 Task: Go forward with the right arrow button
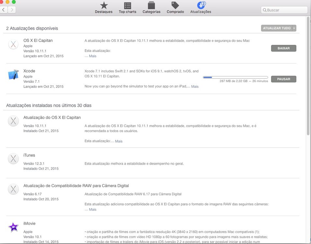(12, 10)
